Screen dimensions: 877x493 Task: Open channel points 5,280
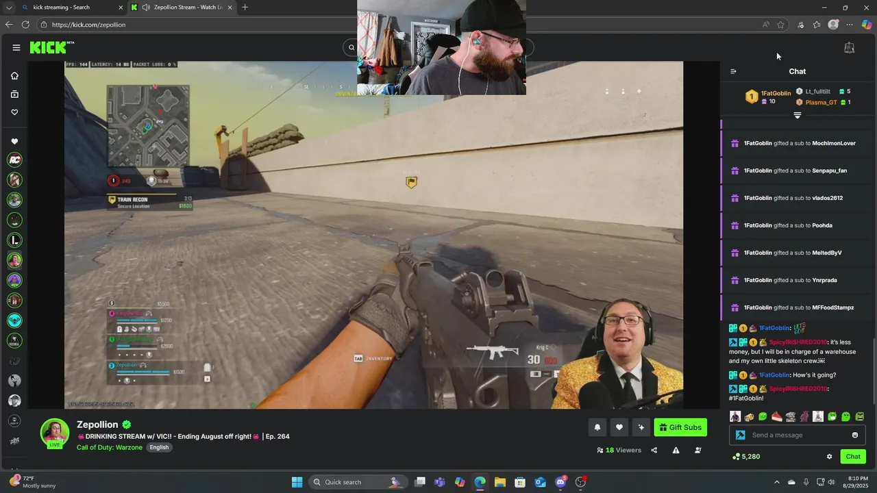745,456
